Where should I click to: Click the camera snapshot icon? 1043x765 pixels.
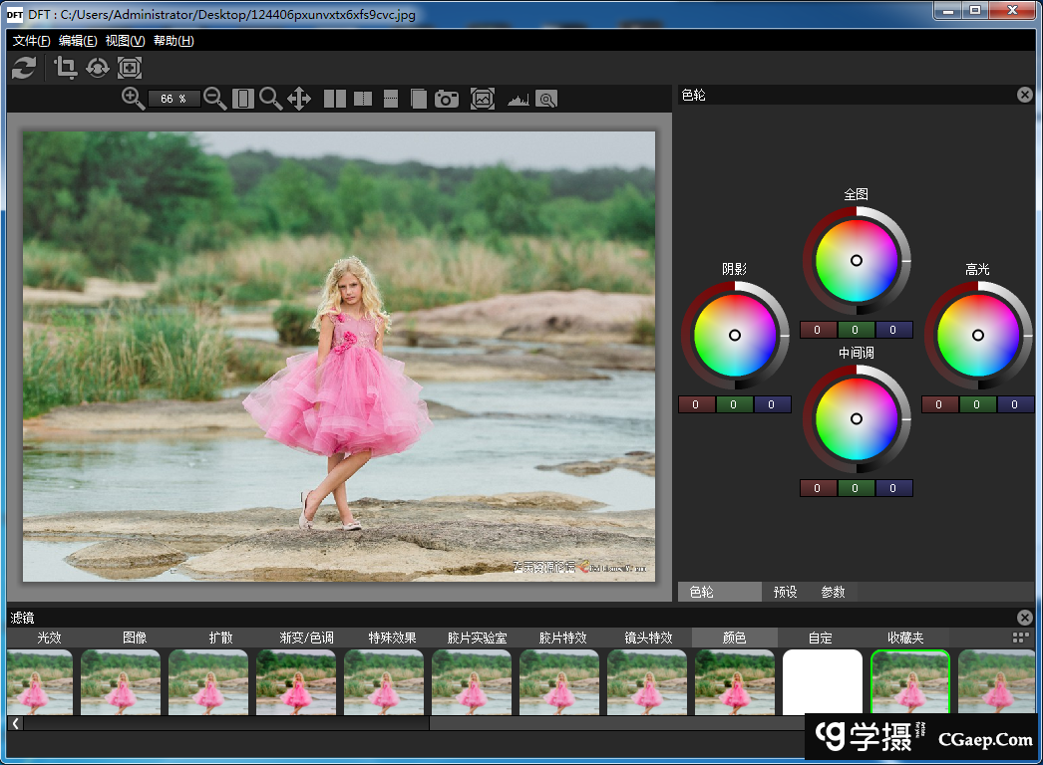tap(447, 99)
